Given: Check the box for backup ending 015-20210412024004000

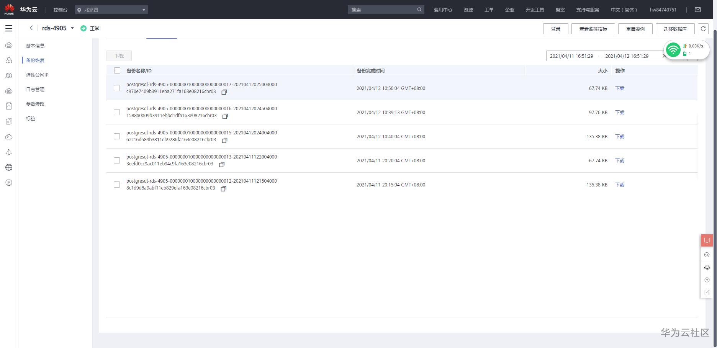Looking at the screenshot, I should [x=117, y=136].
